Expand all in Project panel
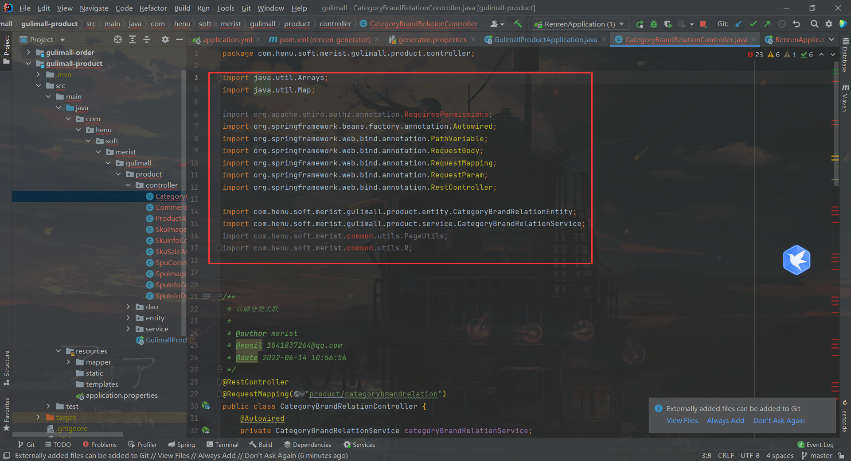851x461 pixels. [133, 39]
